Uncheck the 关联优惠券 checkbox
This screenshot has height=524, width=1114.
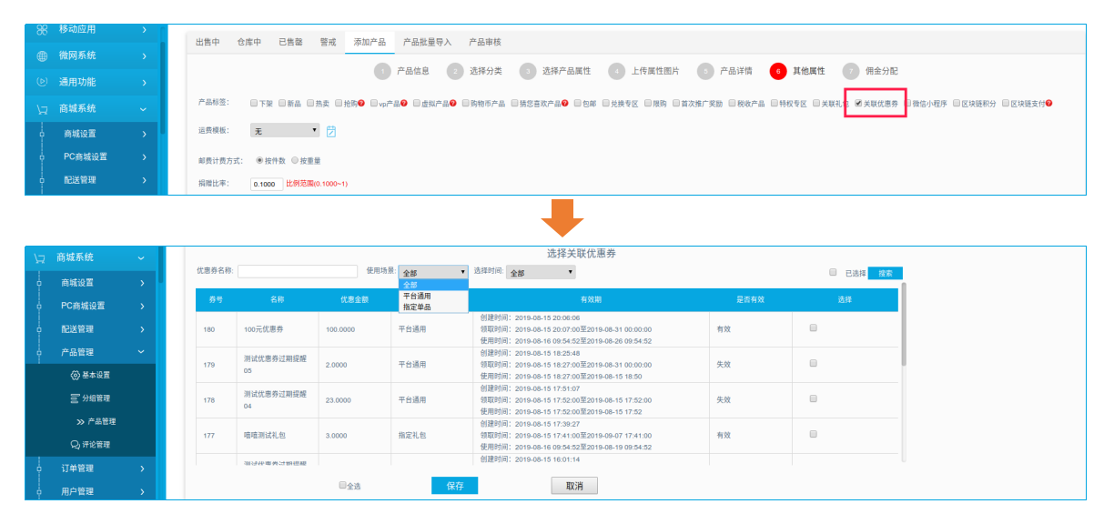858,104
